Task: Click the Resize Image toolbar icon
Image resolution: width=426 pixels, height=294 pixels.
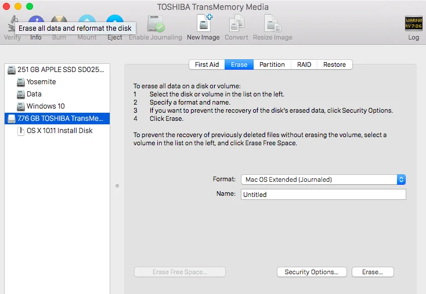Action: click(x=272, y=25)
